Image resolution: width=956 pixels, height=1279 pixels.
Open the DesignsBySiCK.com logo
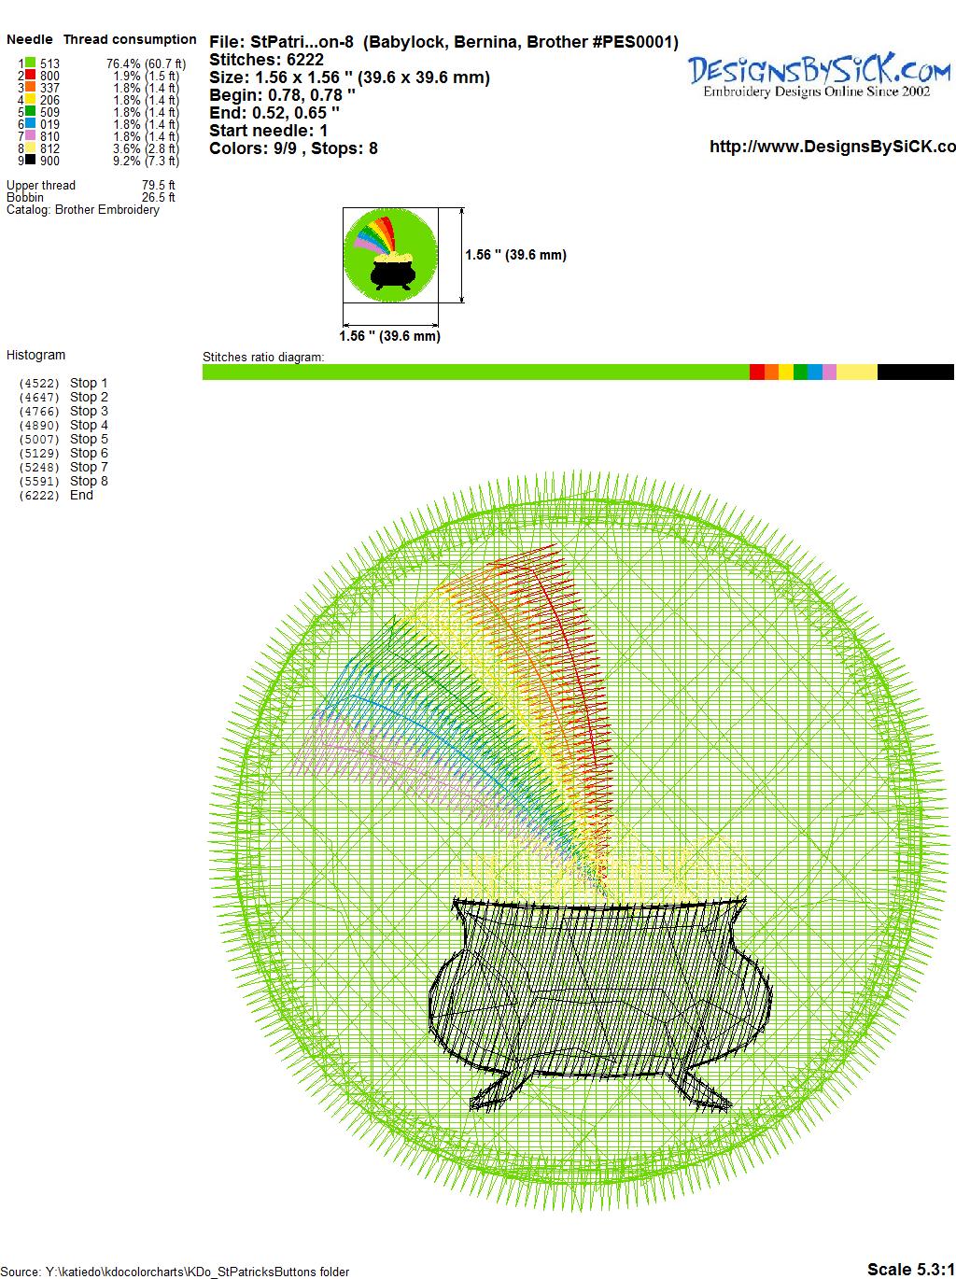tap(819, 75)
